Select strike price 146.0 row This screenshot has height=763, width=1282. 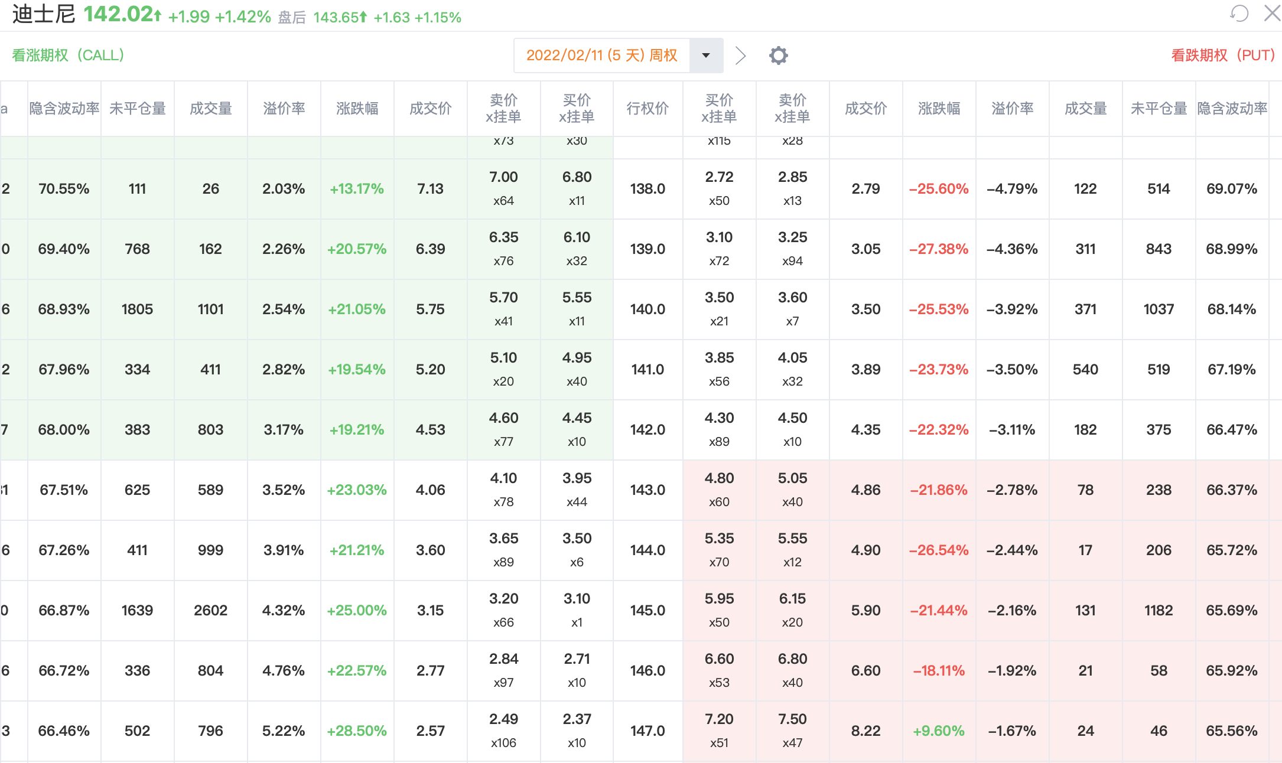pos(647,671)
